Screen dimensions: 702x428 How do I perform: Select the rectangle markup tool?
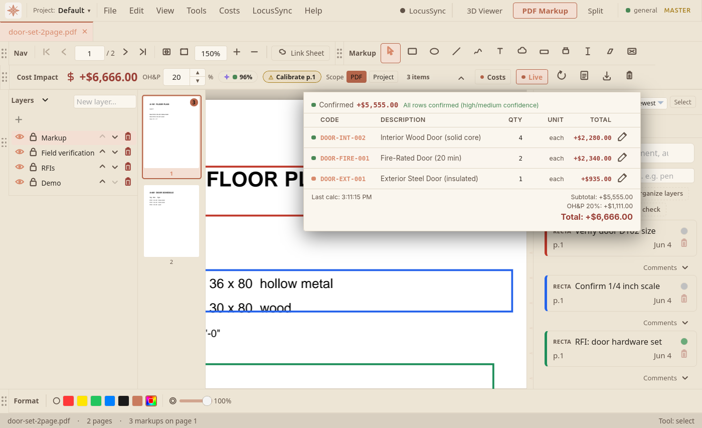tap(412, 51)
